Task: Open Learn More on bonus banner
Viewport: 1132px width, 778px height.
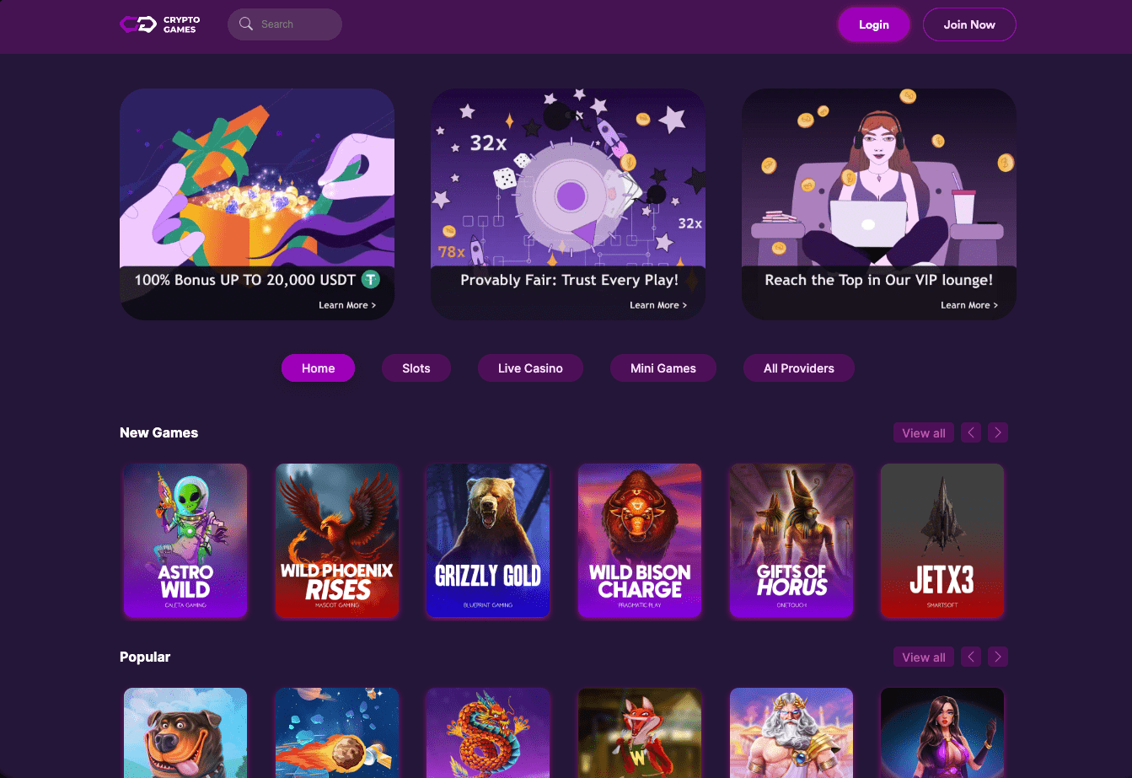Action: (x=347, y=305)
